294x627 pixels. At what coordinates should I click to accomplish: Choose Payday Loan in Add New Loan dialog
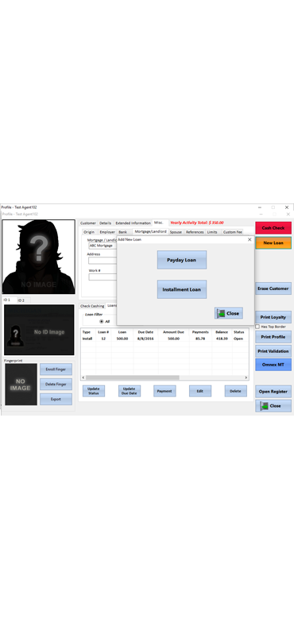coord(182,260)
